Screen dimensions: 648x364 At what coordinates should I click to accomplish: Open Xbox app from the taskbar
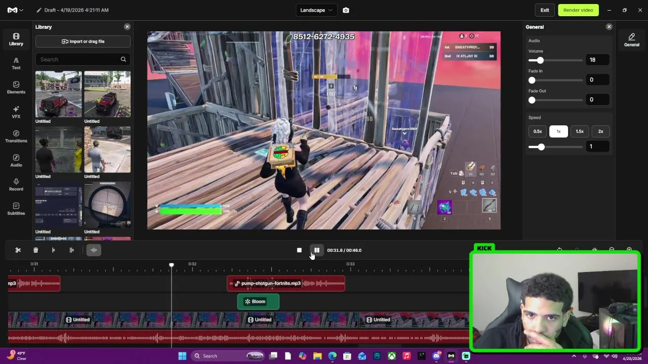pyautogui.click(x=392, y=356)
